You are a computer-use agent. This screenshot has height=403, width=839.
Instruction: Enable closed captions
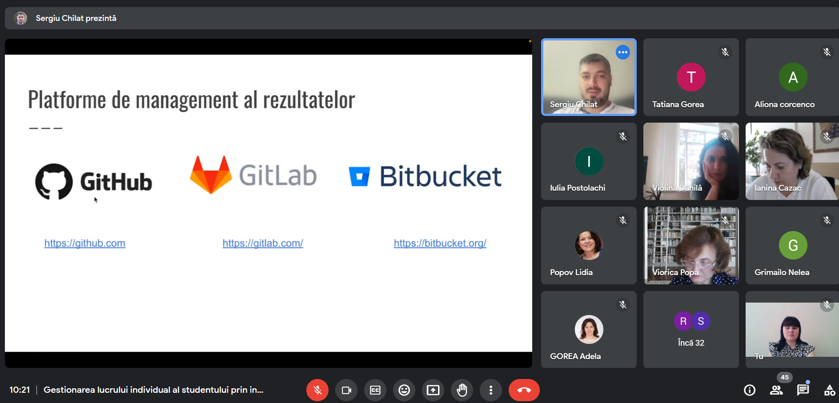pos(375,390)
